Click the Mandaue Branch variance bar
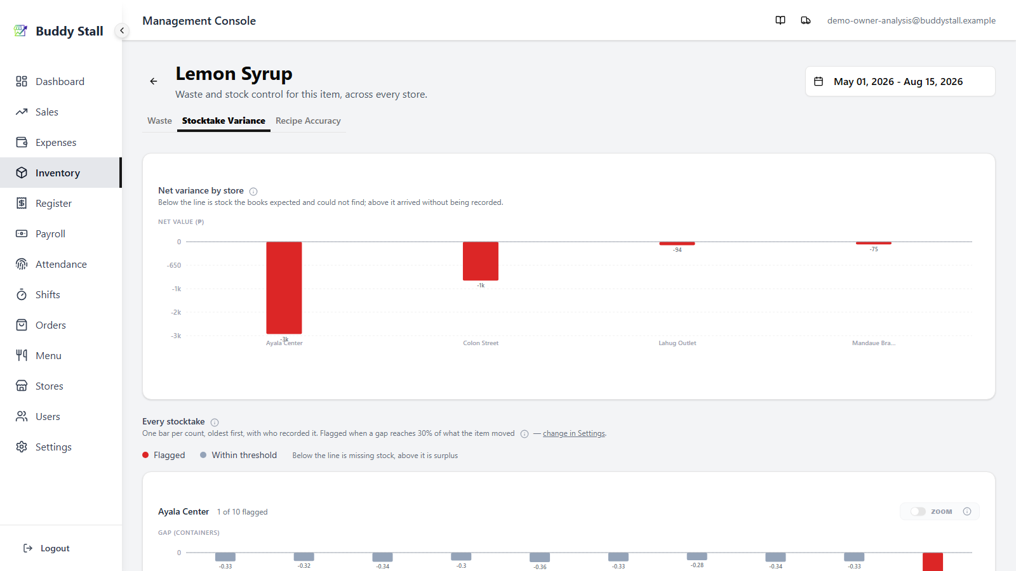 874,243
